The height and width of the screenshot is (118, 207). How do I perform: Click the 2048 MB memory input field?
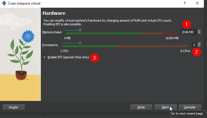point(188,32)
